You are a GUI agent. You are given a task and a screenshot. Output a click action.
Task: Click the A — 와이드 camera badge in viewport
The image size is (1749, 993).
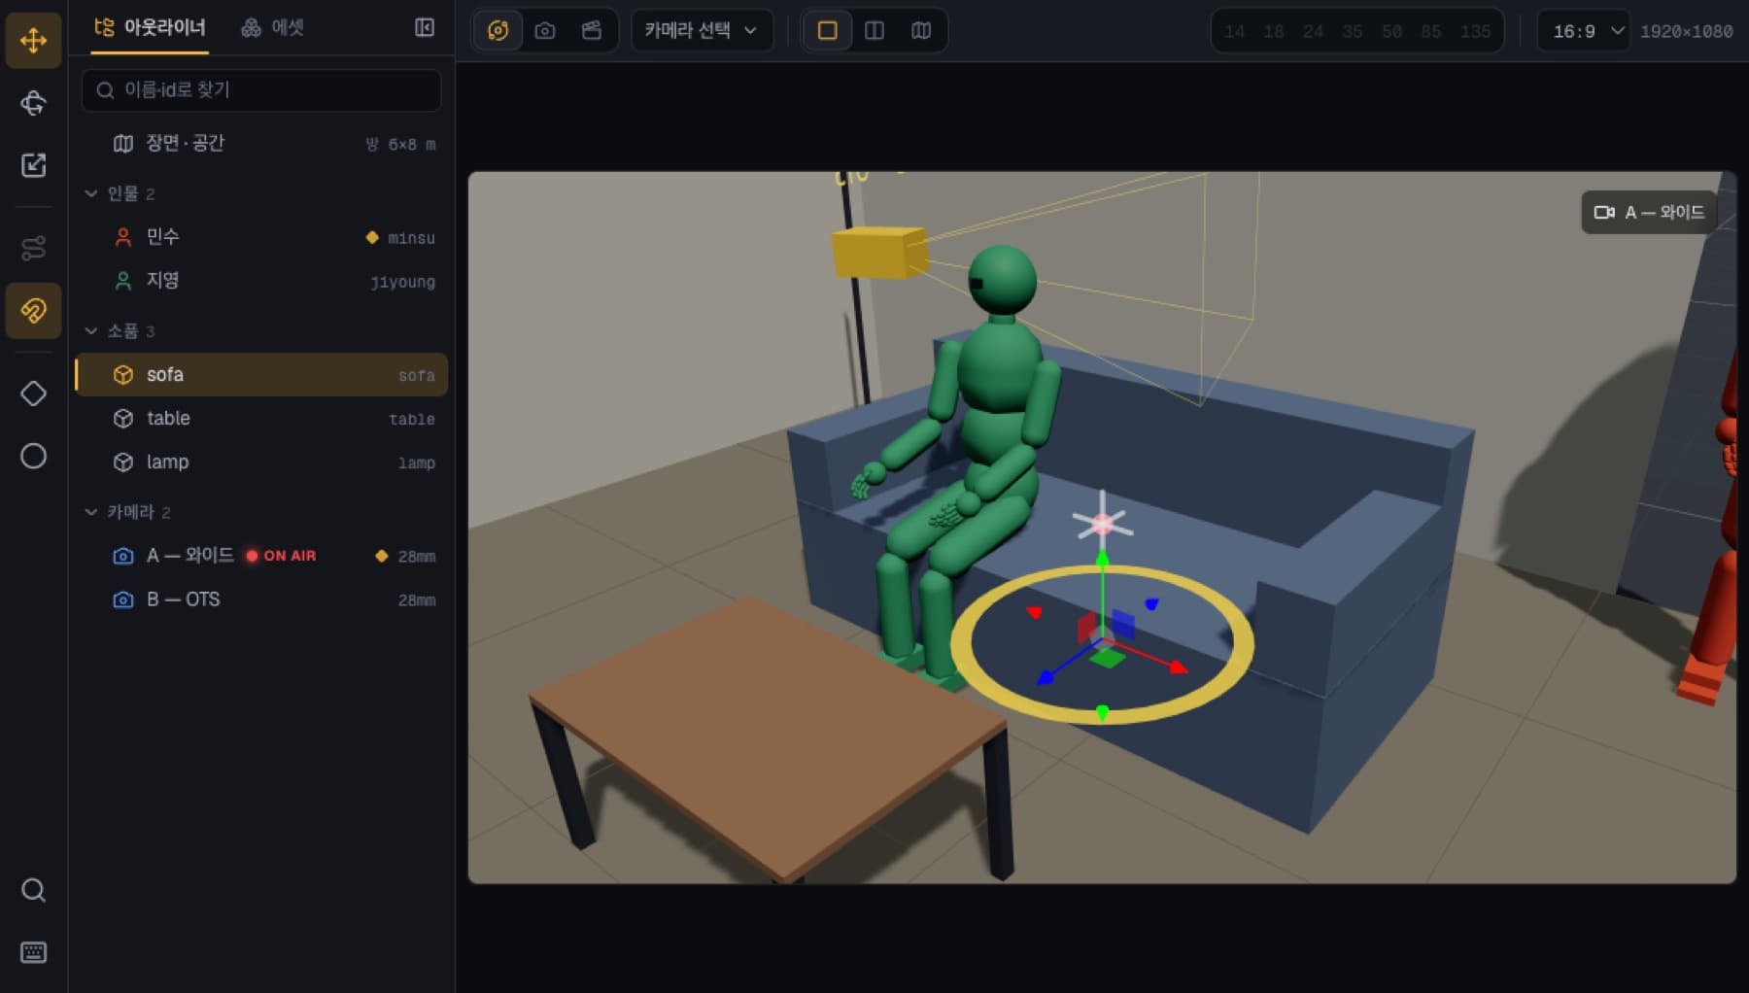click(1650, 213)
